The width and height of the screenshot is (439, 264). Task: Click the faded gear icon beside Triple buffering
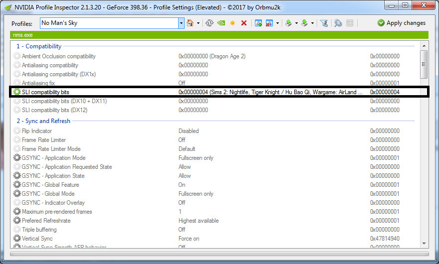pos(17,229)
